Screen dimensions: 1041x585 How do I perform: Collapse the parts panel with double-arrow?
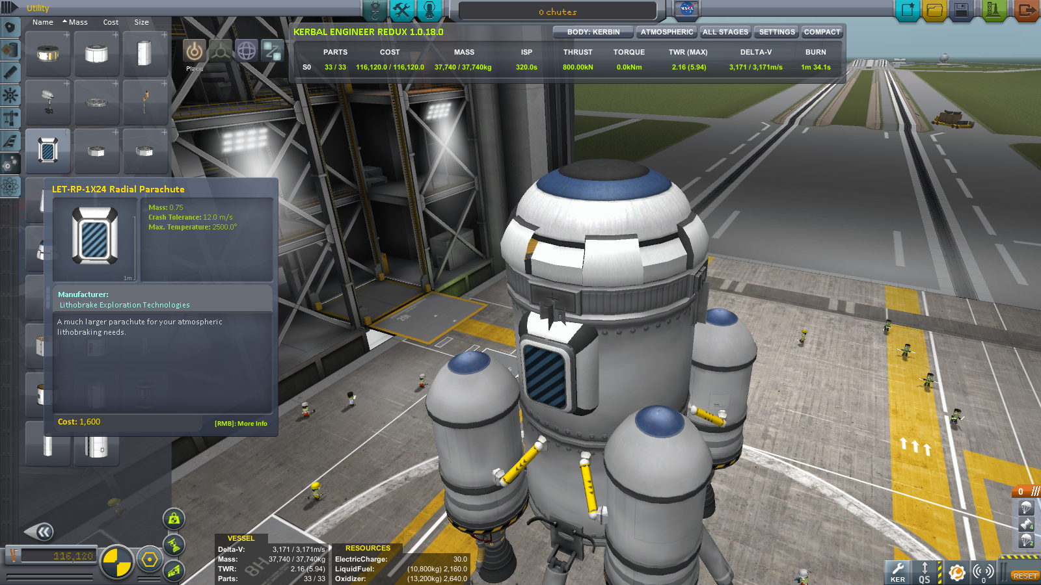click(40, 532)
